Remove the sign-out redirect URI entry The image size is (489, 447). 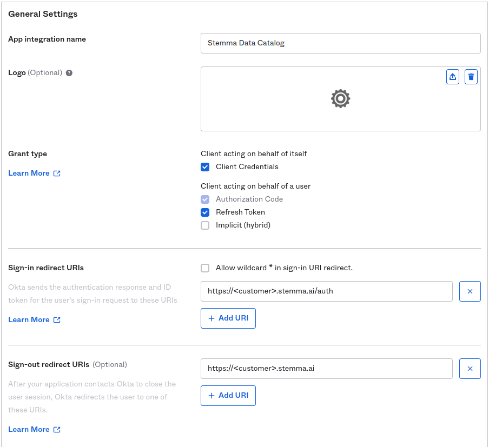point(470,369)
